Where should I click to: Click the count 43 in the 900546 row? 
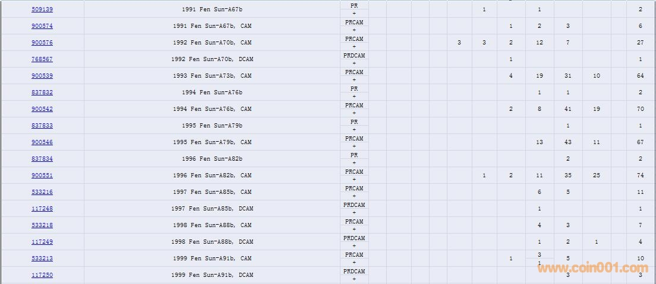(x=568, y=142)
